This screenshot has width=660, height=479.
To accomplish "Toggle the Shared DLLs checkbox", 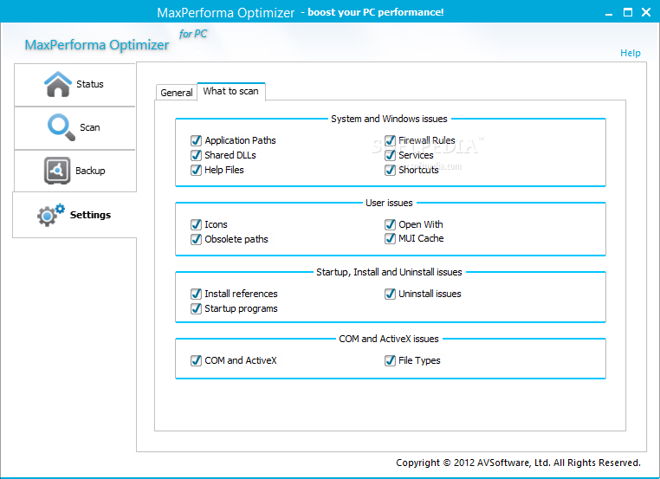I will [x=196, y=155].
